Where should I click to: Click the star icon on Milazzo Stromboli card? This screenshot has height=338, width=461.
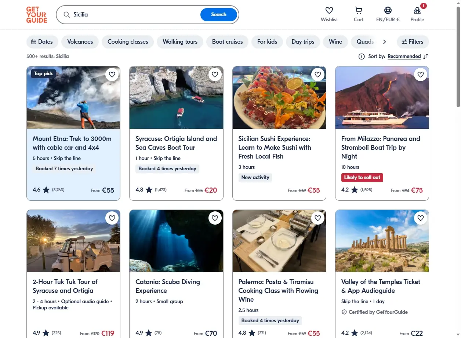pos(354,190)
